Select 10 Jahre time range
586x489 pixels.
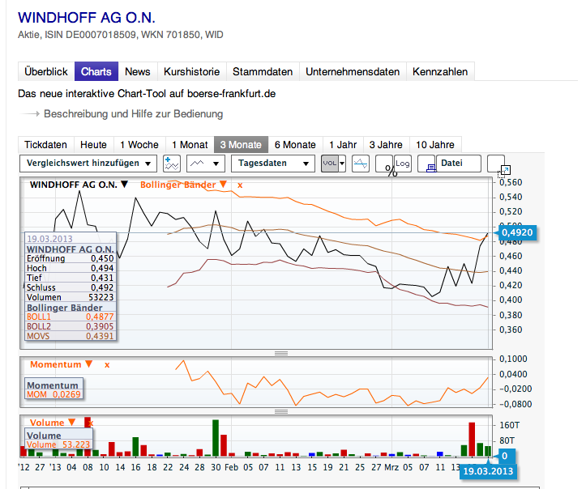pos(435,144)
